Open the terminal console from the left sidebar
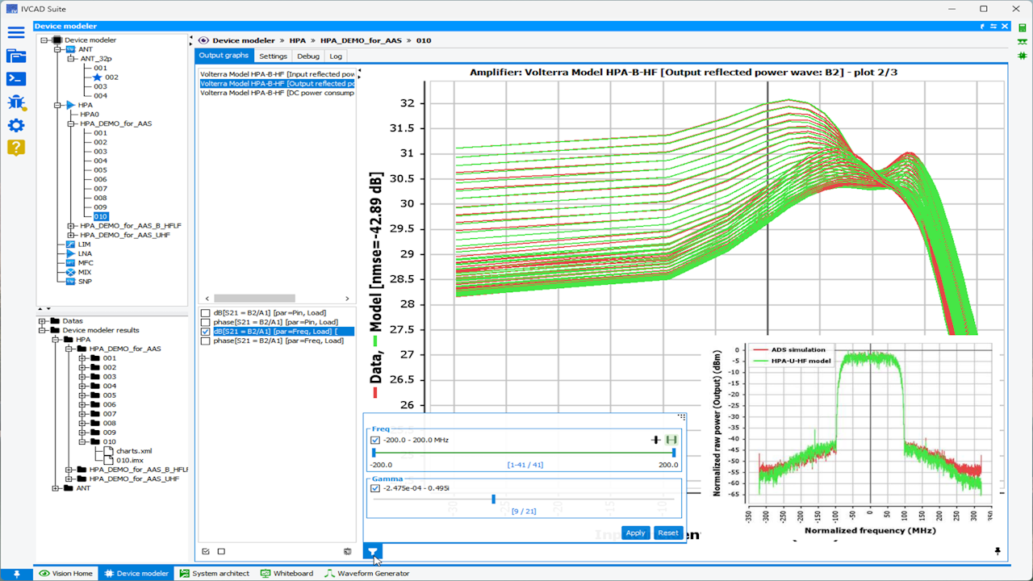1033x581 pixels. tap(16, 78)
